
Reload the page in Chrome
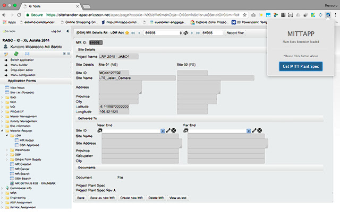click(19, 15)
